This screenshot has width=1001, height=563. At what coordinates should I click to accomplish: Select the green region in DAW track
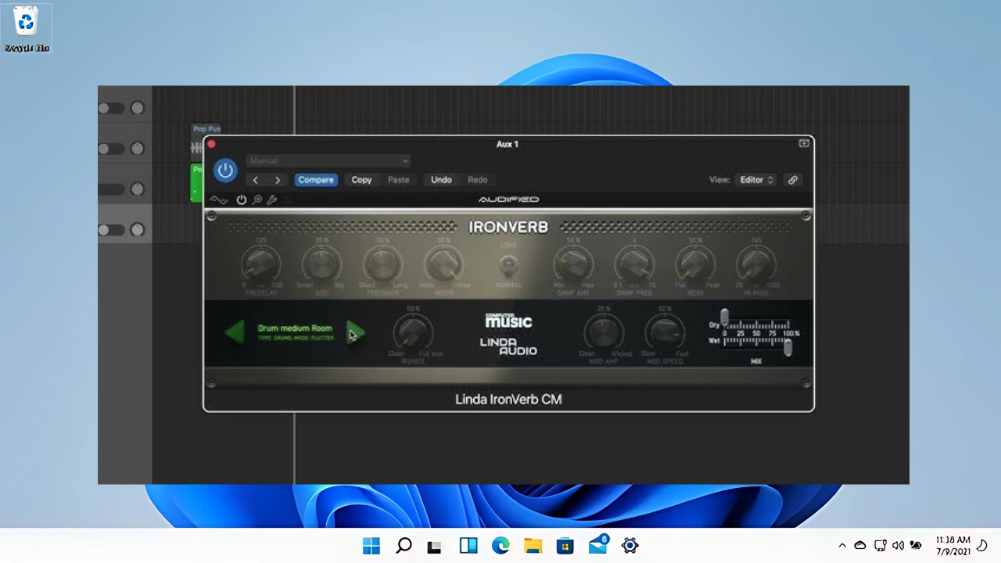[x=196, y=182]
